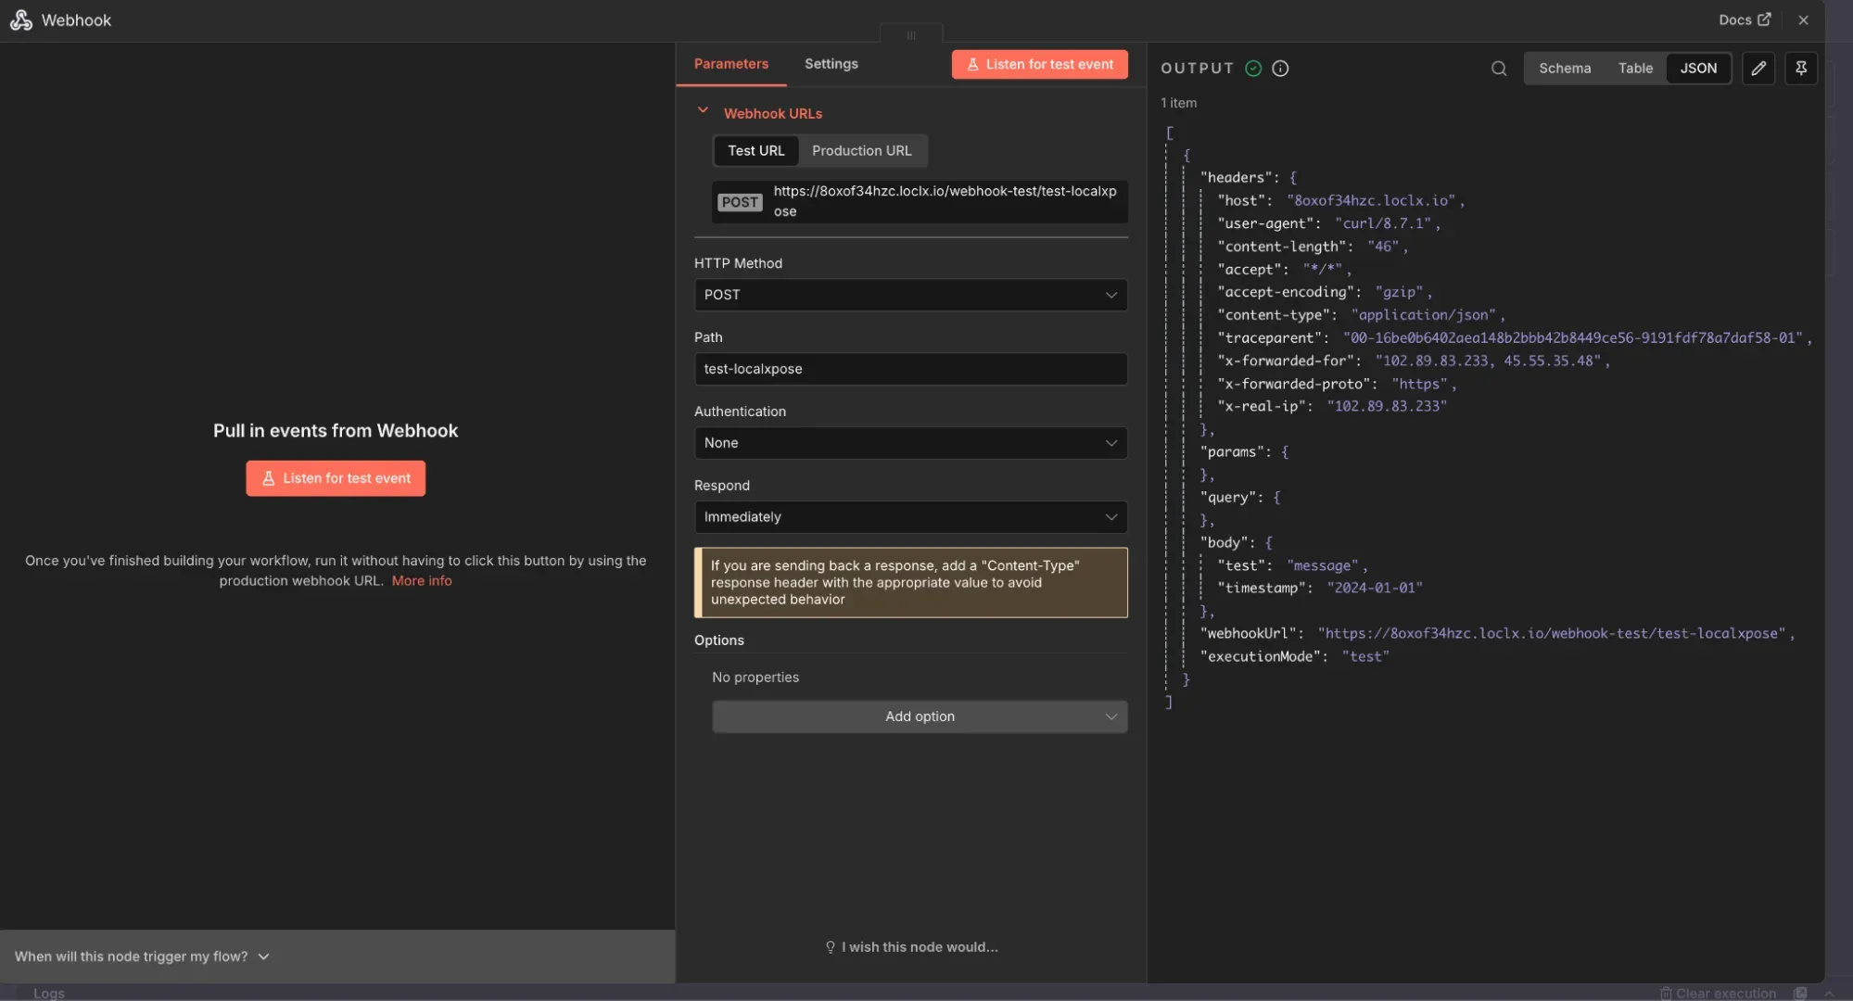Click the edit output pencil icon

(1758, 68)
